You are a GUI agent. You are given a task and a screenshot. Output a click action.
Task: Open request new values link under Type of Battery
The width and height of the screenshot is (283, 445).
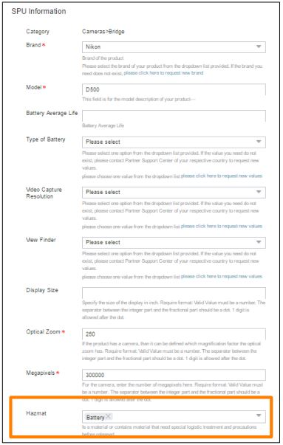tap(222, 176)
